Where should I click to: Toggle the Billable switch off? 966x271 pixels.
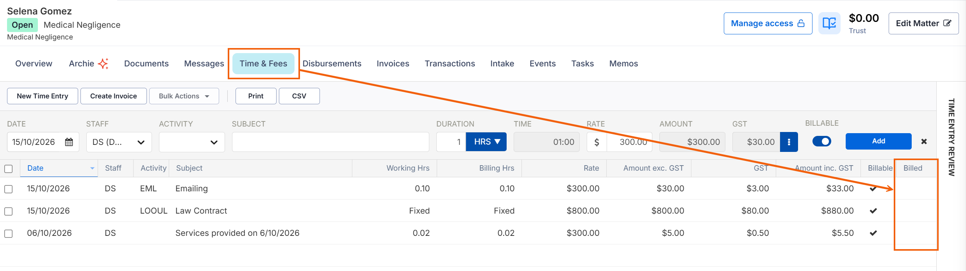coord(822,141)
